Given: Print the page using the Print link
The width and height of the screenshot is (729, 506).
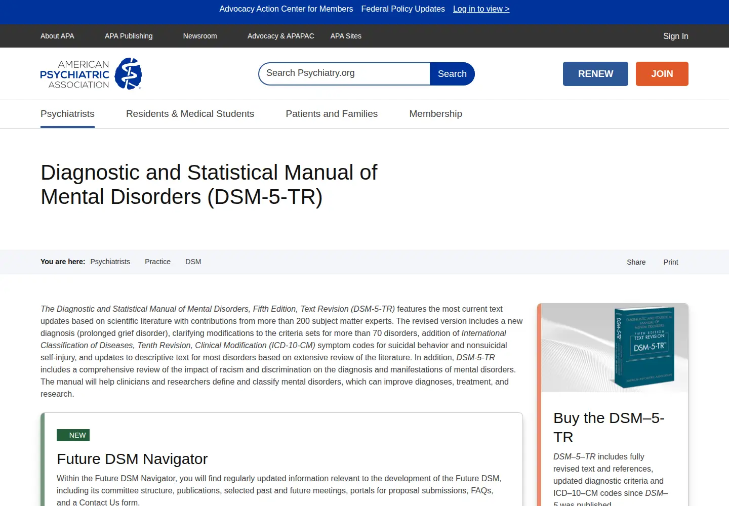Looking at the screenshot, I should [671, 262].
